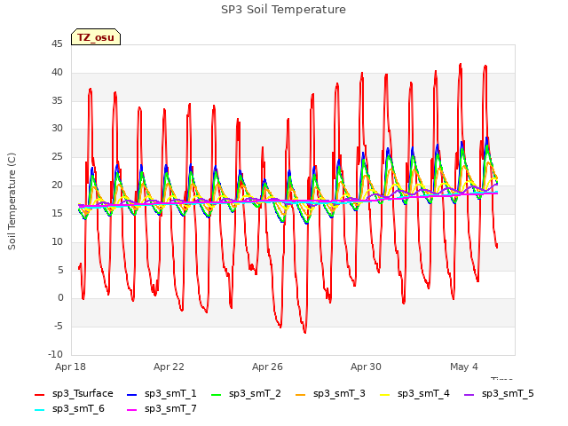Toggle the sp3_smT_6 legend label
The image size is (568, 426).
point(78,409)
